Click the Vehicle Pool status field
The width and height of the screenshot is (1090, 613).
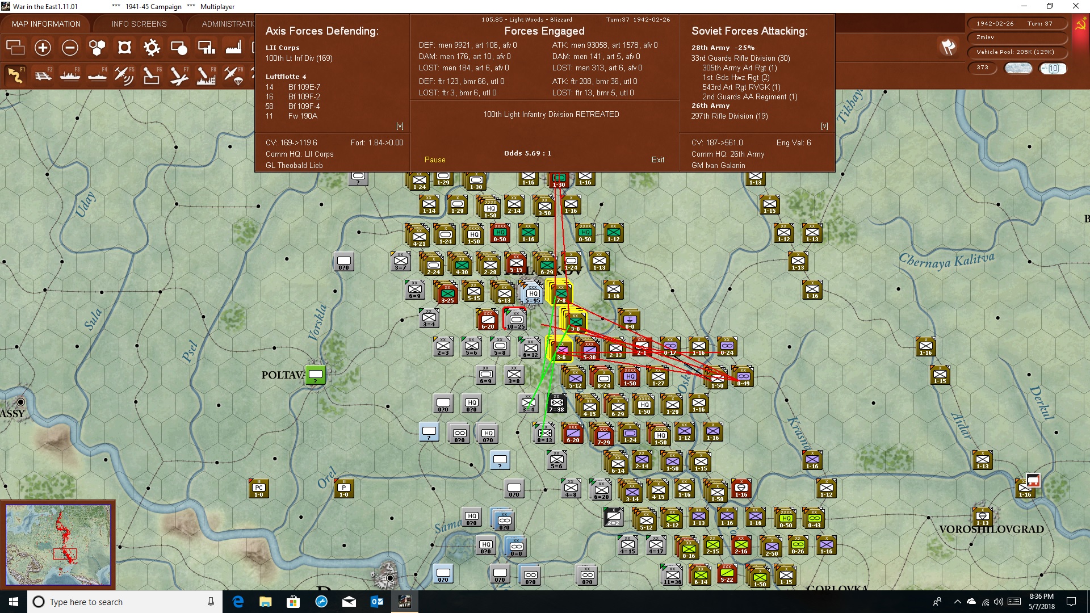coord(1016,52)
